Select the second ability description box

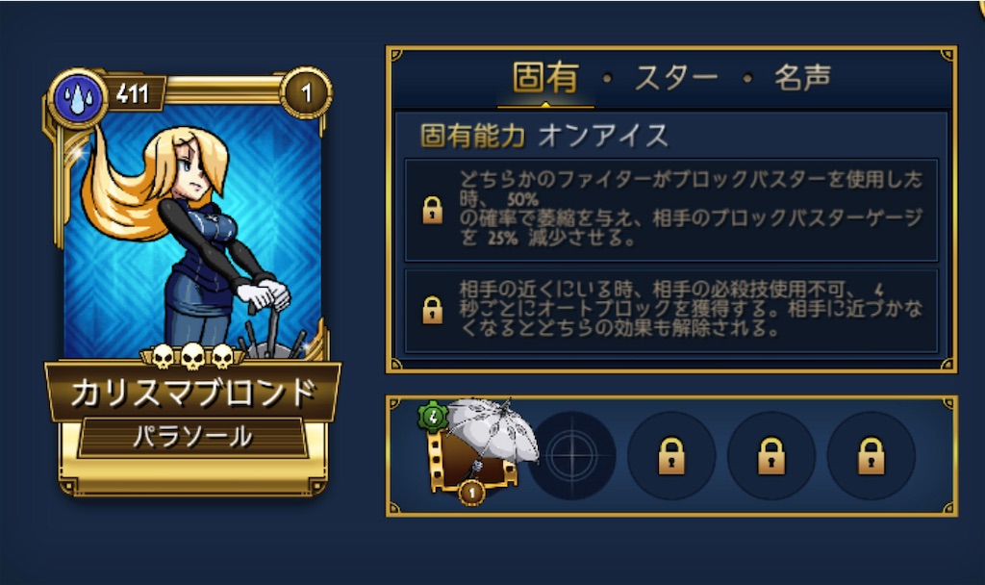click(x=670, y=311)
